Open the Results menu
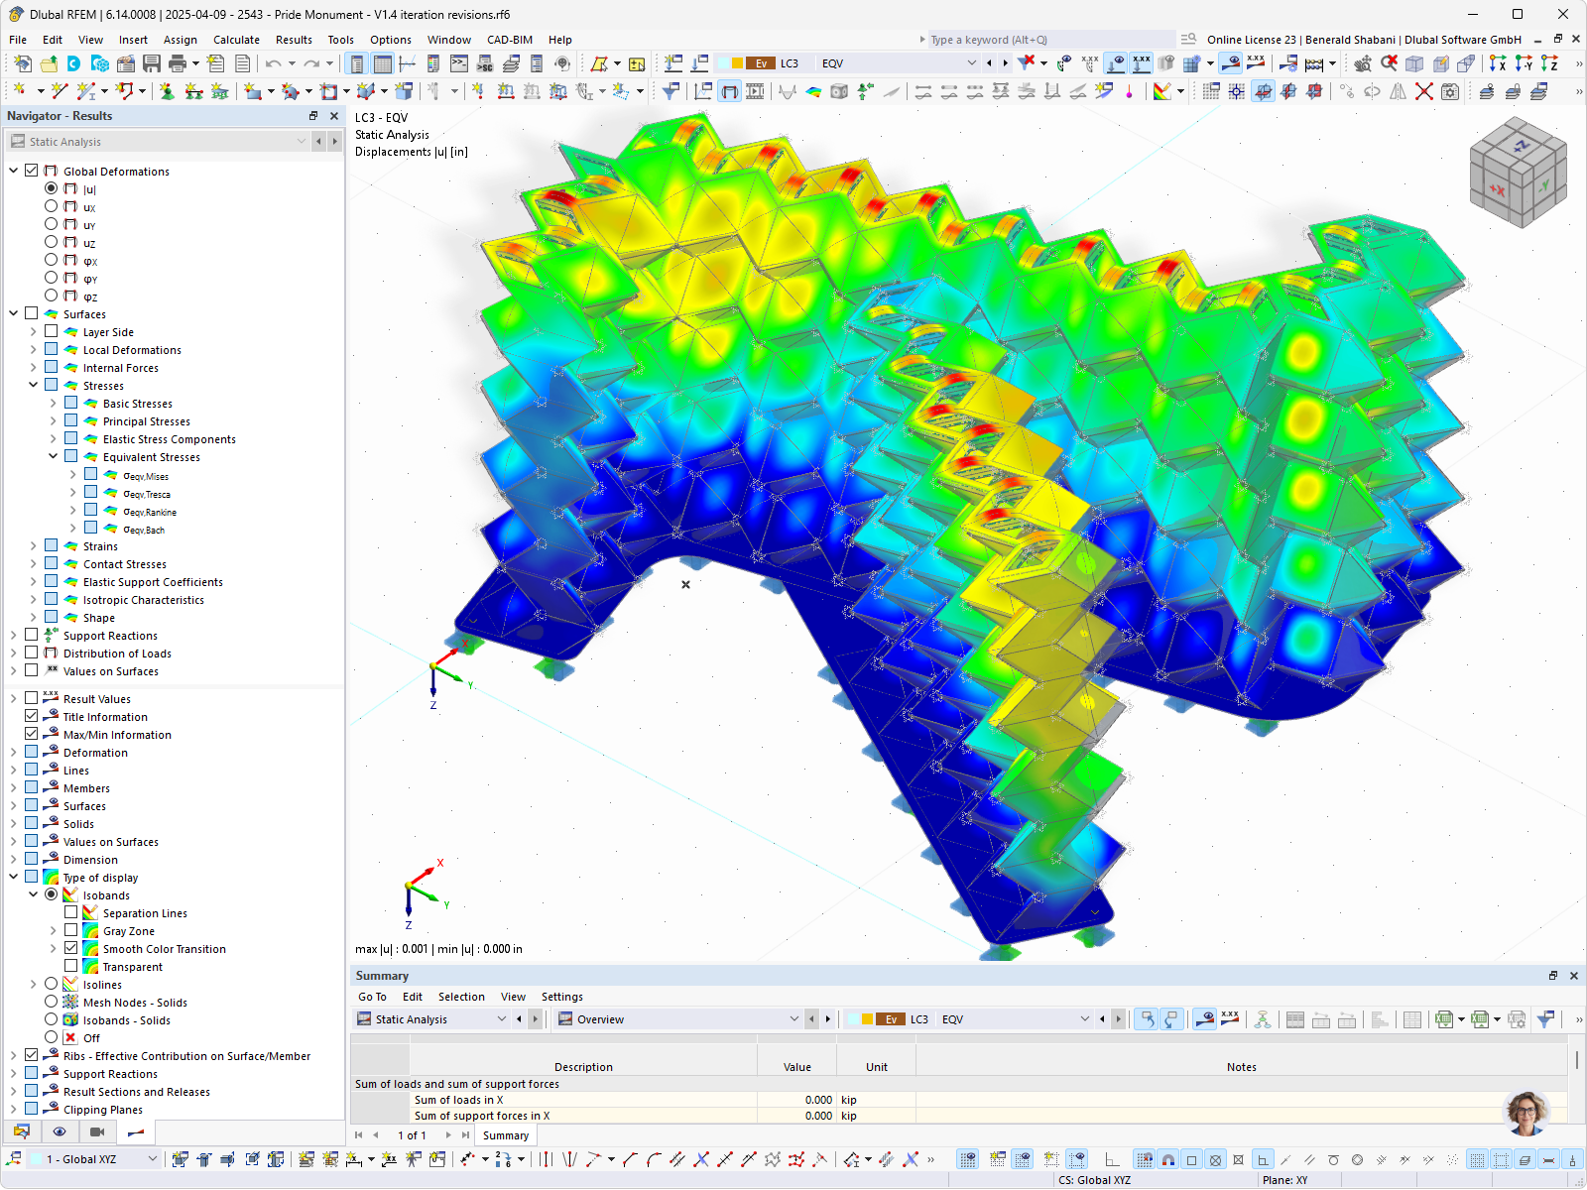This screenshot has width=1587, height=1190. pyautogui.click(x=294, y=40)
